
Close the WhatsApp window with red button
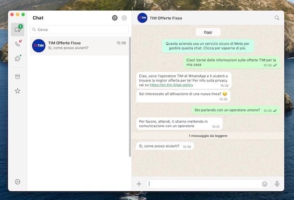[12, 14]
